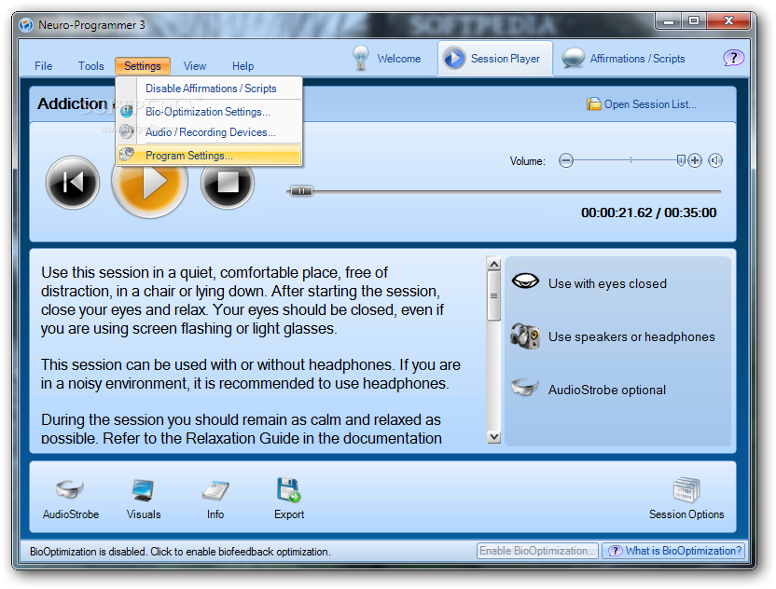Viewport: 776px width, 589px height.
Task: Click the speakers and headphones icon
Action: coord(525,336)
